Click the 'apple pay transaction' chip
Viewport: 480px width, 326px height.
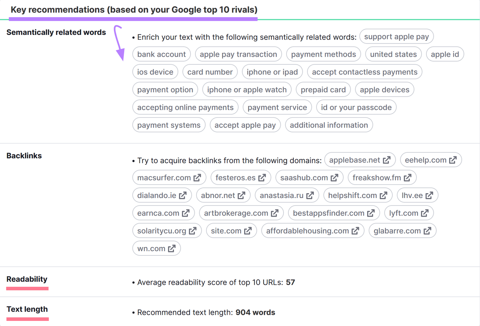click(238, 54)
